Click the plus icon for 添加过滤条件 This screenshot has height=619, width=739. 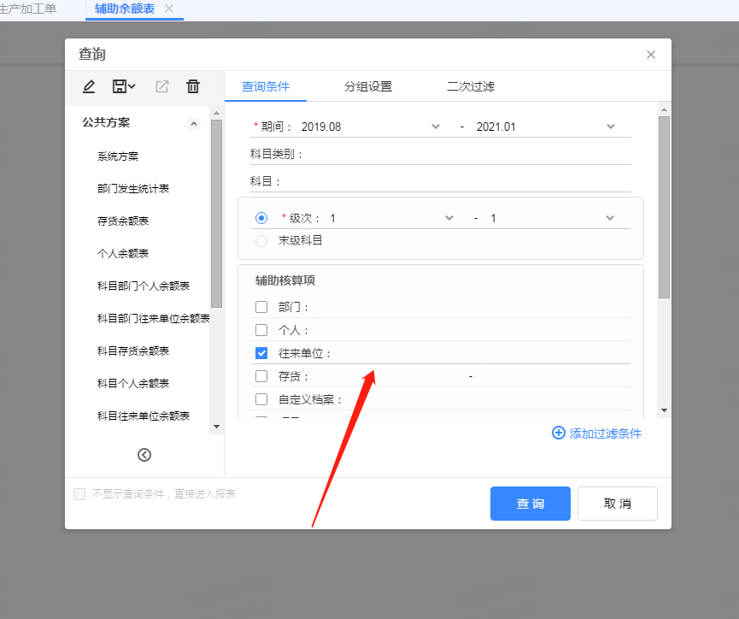click(559, 433)
